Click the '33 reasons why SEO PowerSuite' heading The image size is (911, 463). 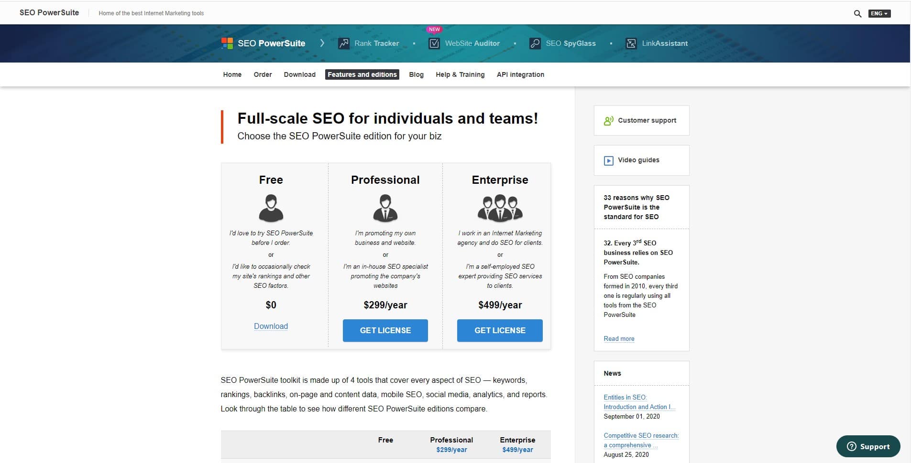coord(637,207)
